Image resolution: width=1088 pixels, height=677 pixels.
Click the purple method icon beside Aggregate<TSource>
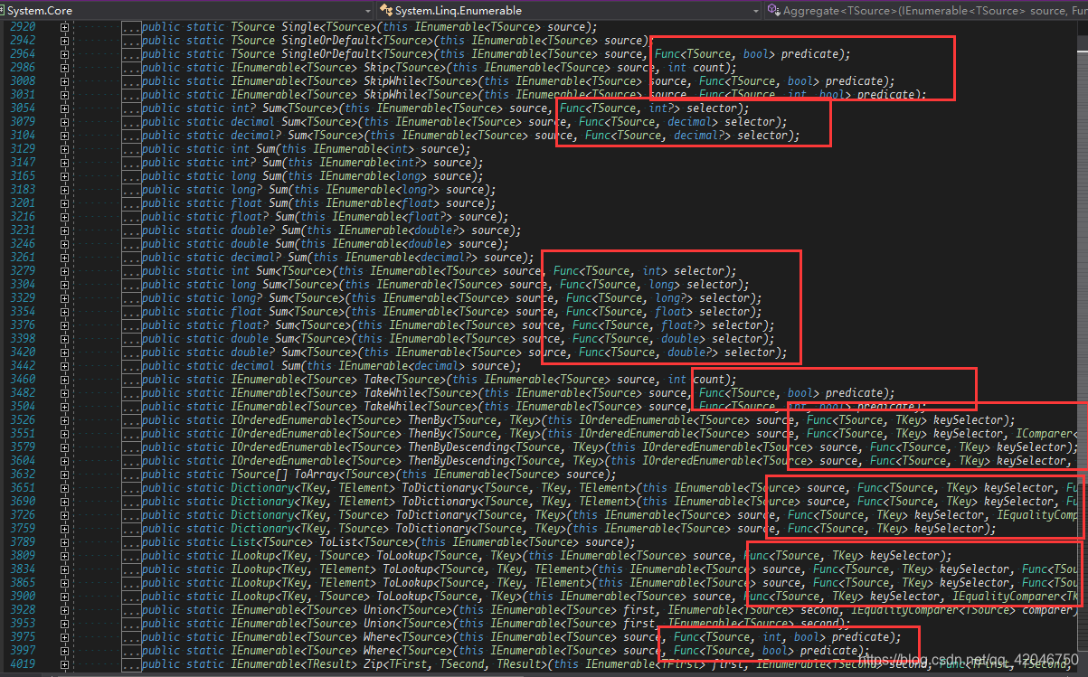pyautogui.click(x=772, y=8)
